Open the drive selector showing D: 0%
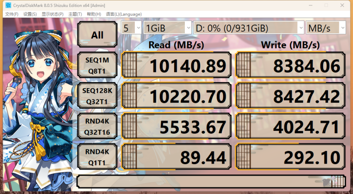The width and height of the screenshot is (353, 194). point(249,28)
